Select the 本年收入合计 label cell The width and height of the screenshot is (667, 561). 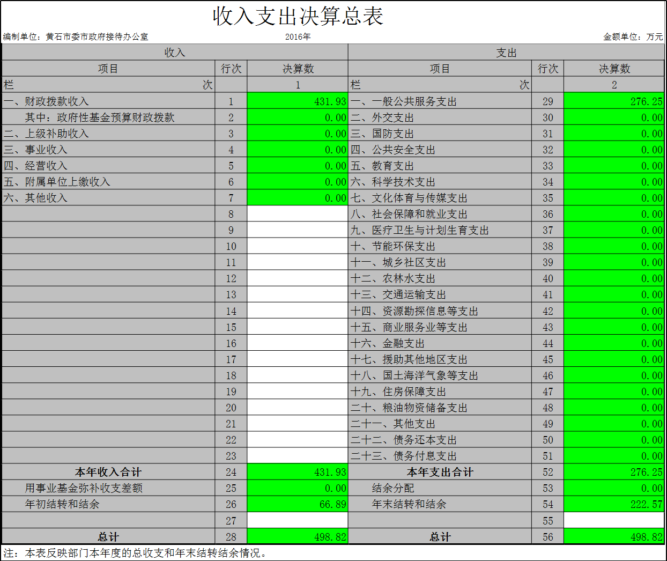click(108, 472)
